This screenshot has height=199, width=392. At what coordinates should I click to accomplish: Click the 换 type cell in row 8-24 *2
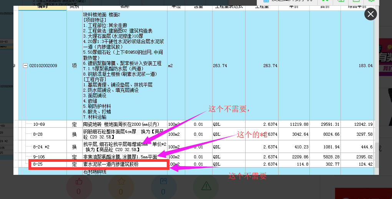coord(74,147)
